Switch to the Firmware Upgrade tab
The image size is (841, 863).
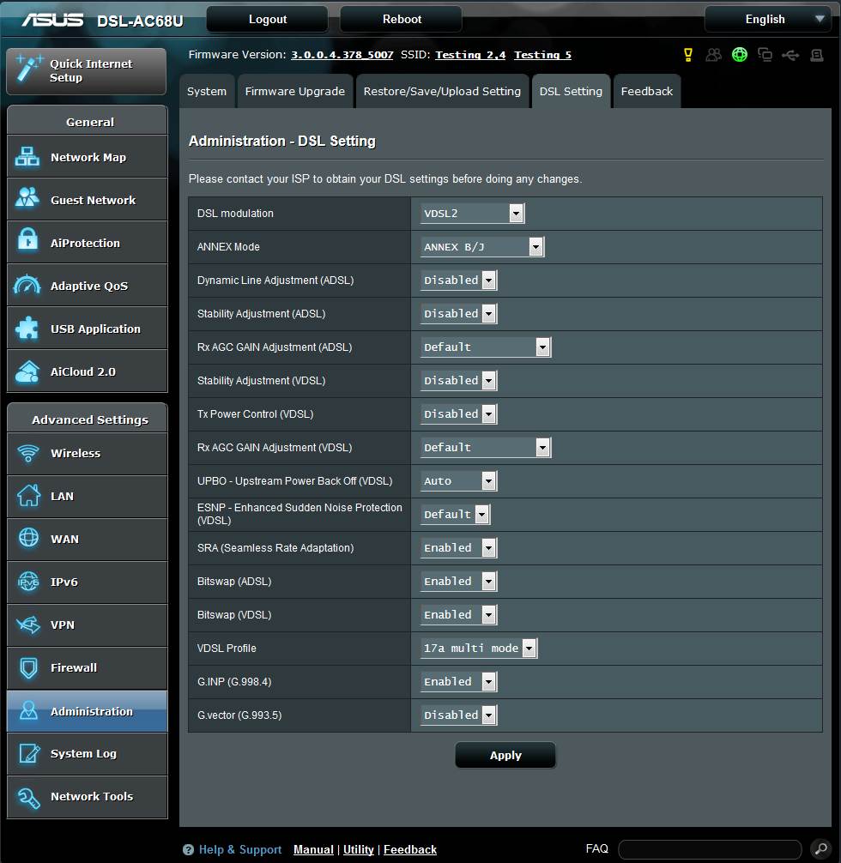point(294,92)
